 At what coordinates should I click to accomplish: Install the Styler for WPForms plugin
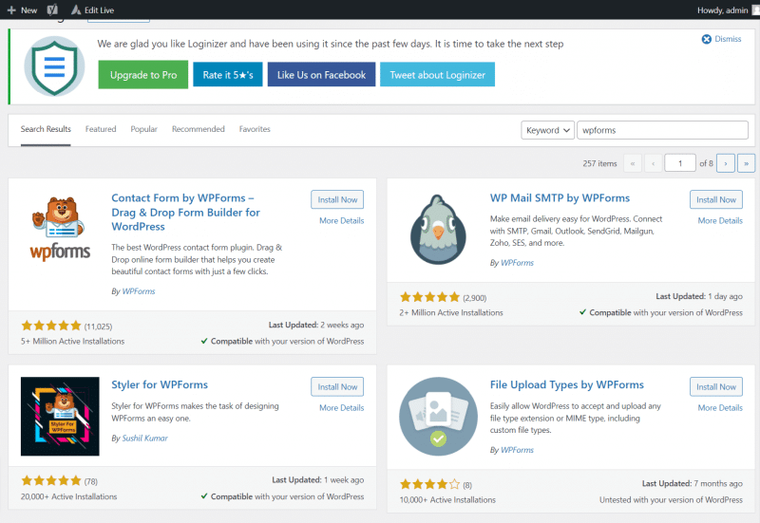[x=337, y=387]
